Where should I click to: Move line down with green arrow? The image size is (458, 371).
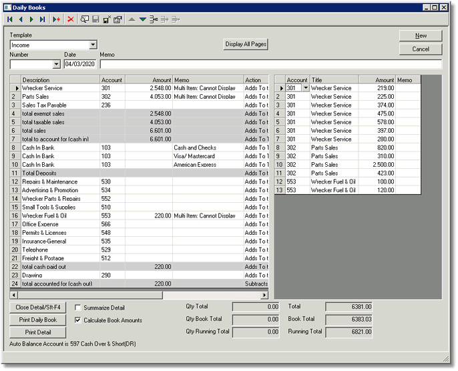tap(143, 19)
